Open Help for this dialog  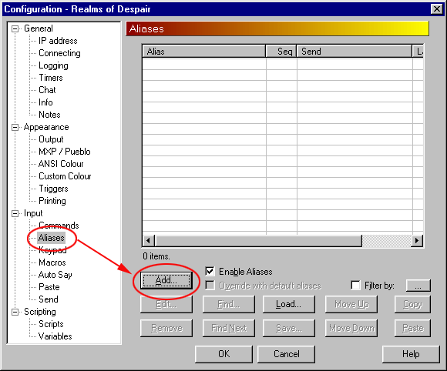[411, 354]
